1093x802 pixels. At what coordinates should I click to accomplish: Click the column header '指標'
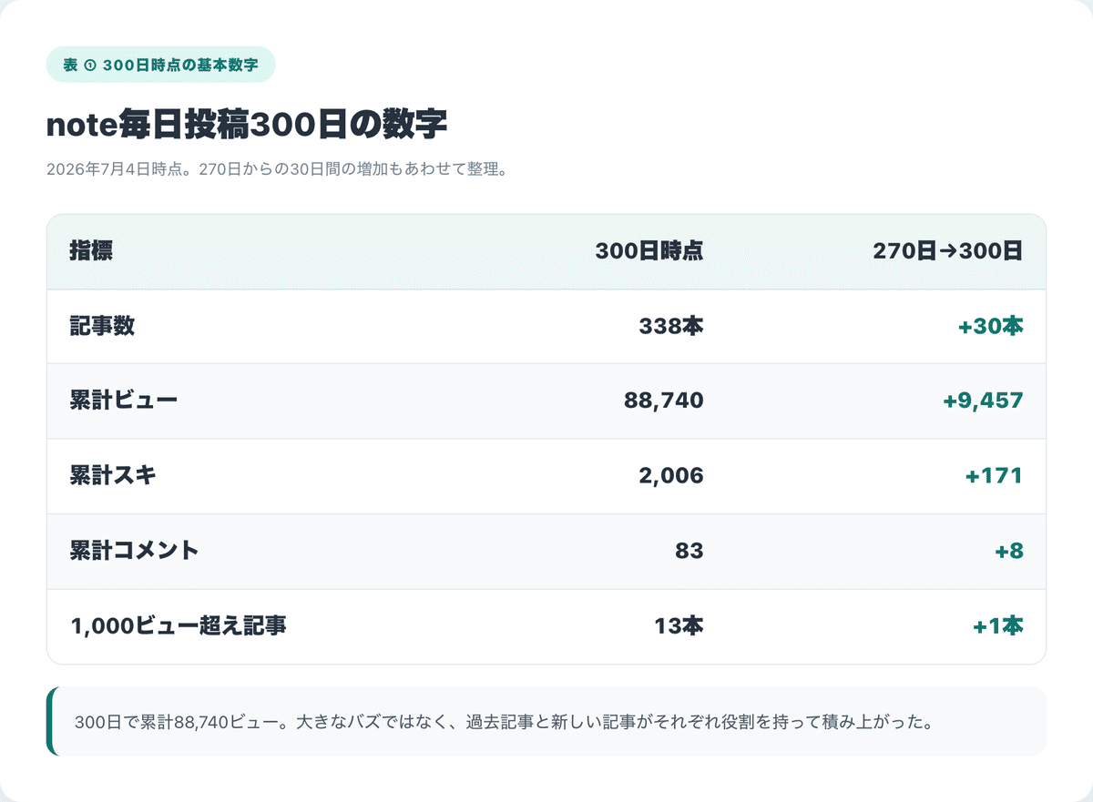(91, 251)
